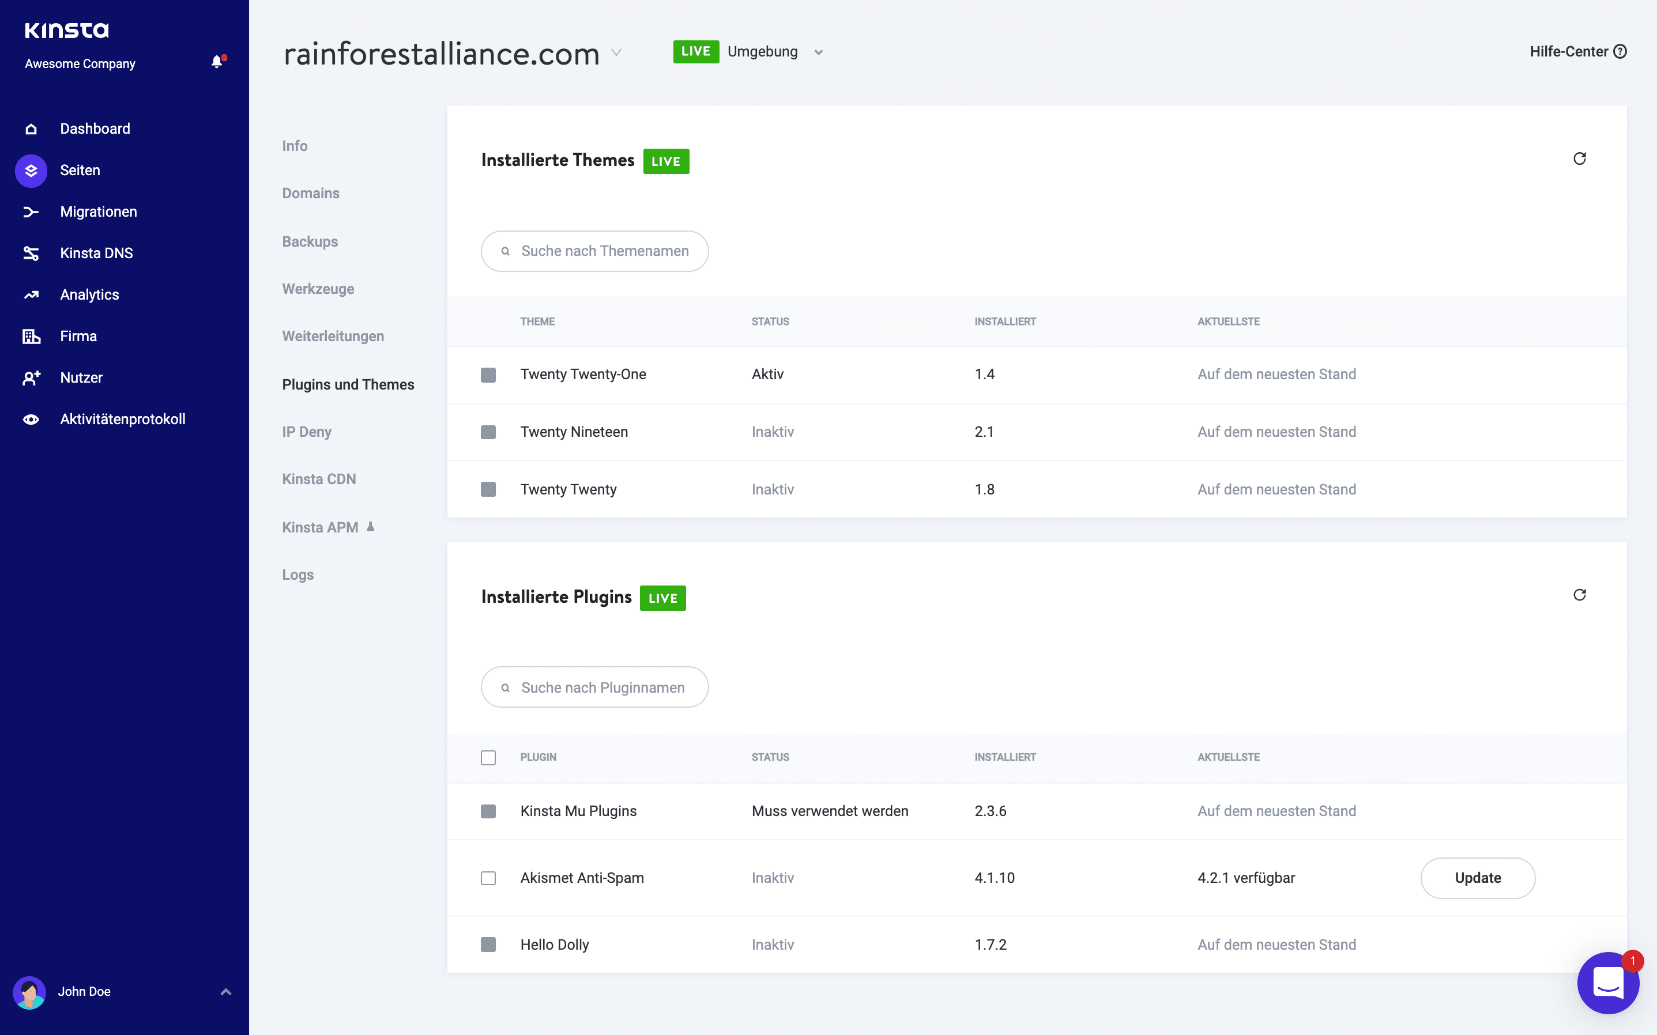
Task: Click Update button for Akismet Anti-Spam
Action: tap(1478, 878)
